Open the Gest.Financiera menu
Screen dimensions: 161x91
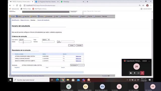[74, 16]
